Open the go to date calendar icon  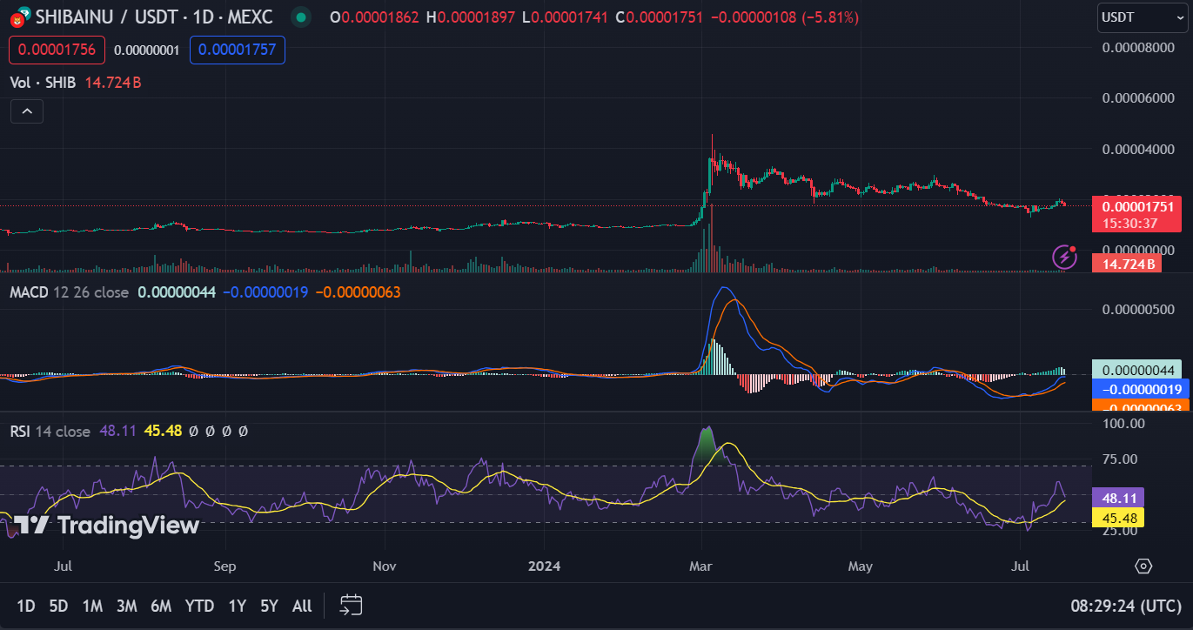pos(352,606)
